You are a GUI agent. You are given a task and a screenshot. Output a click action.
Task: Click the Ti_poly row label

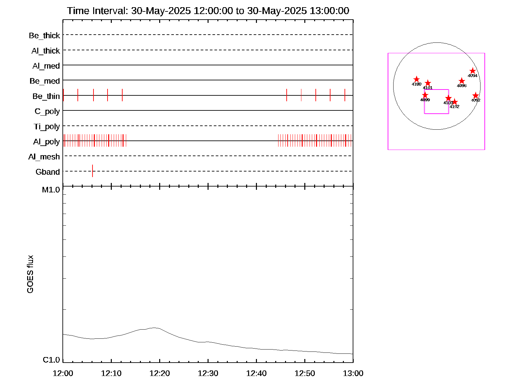(47, 127)
